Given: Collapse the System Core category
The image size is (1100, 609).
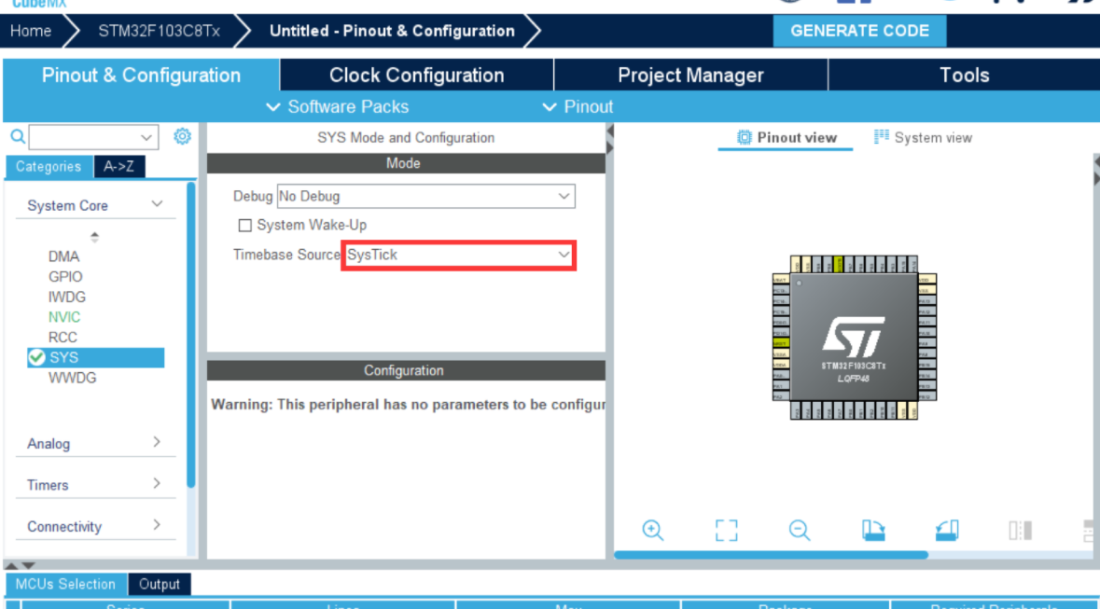Looking at the screenshot, I should point(157,204).
